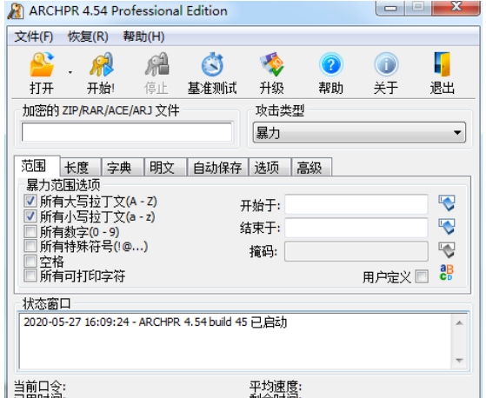Click the ARCHPR 4.54 build 45 已启动 log line
486x398 pixels.
[156, 322]
